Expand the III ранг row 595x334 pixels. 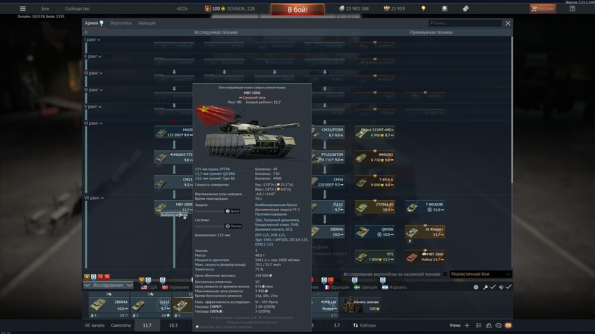point(93,73)
